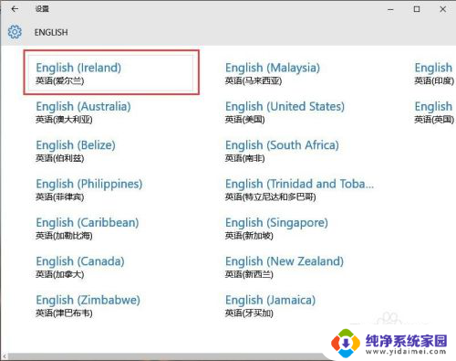456x361 pixels.
Task: Click the ENGLISH page heading
Action: coord(51,32)
